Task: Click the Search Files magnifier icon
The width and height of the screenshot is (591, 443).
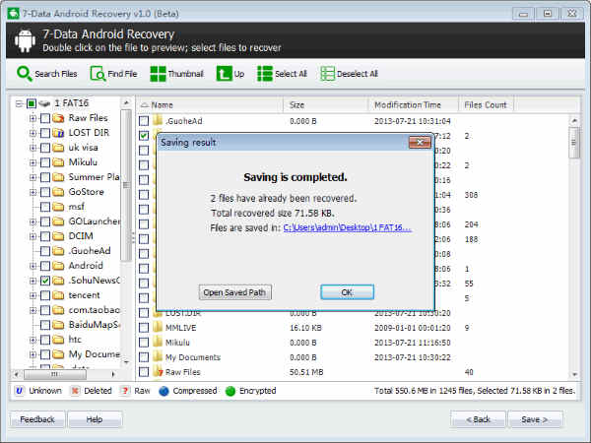Action: coord(24,74)
